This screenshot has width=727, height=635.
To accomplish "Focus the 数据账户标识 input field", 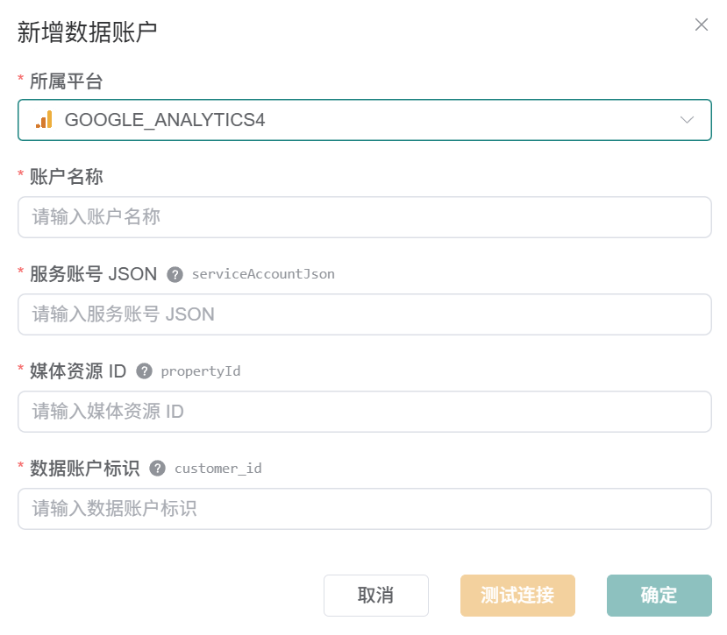I will (x=365, y=509).
